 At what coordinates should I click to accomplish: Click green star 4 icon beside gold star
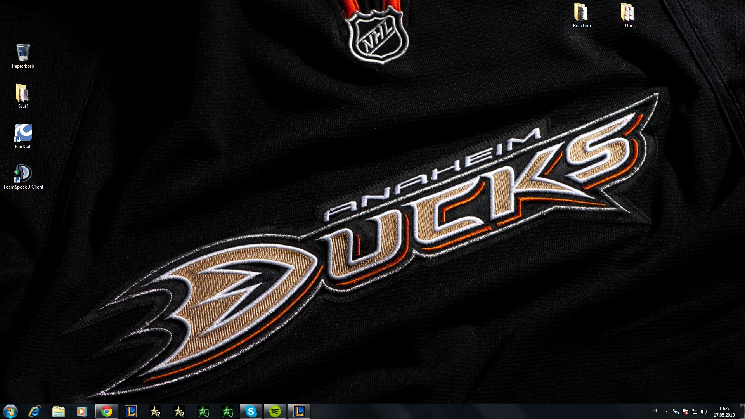tap(203, 411)
